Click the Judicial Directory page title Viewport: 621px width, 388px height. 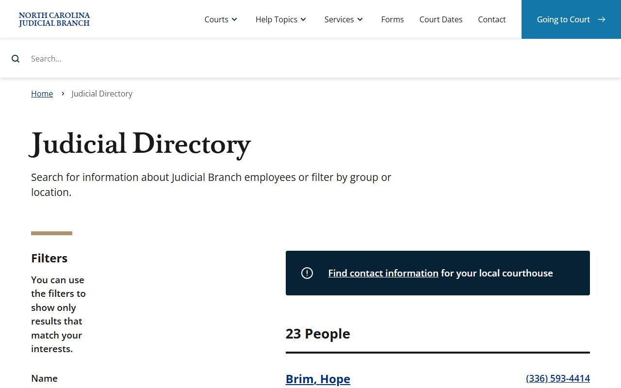[141, 145]
